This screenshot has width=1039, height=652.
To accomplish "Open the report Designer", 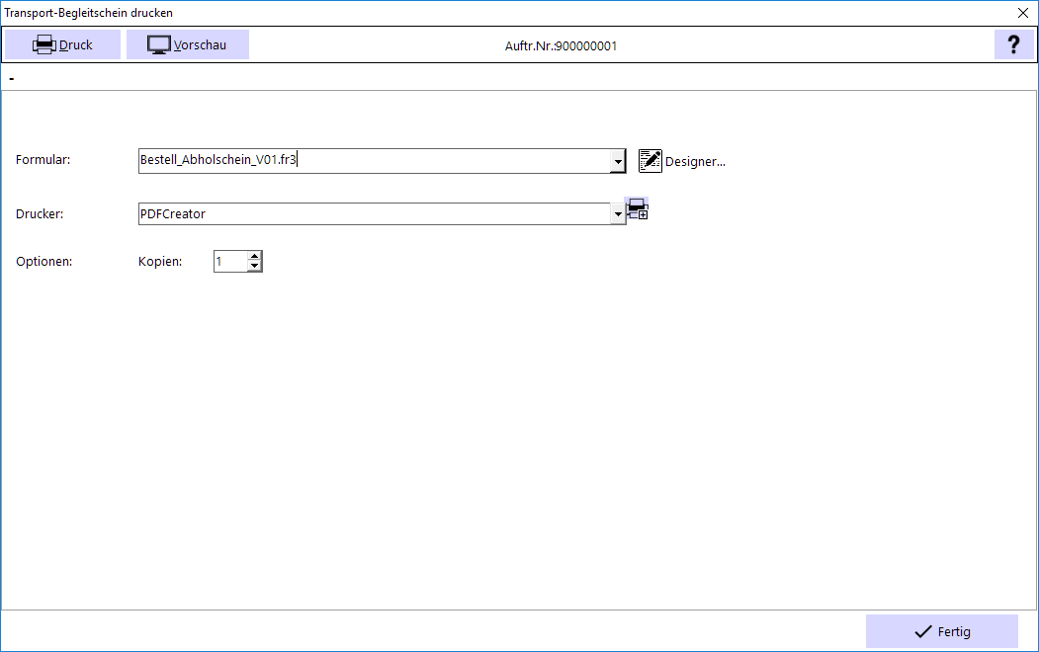I will (682, 161).
